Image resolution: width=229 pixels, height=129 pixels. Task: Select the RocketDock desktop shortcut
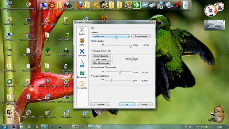point(9,21)
